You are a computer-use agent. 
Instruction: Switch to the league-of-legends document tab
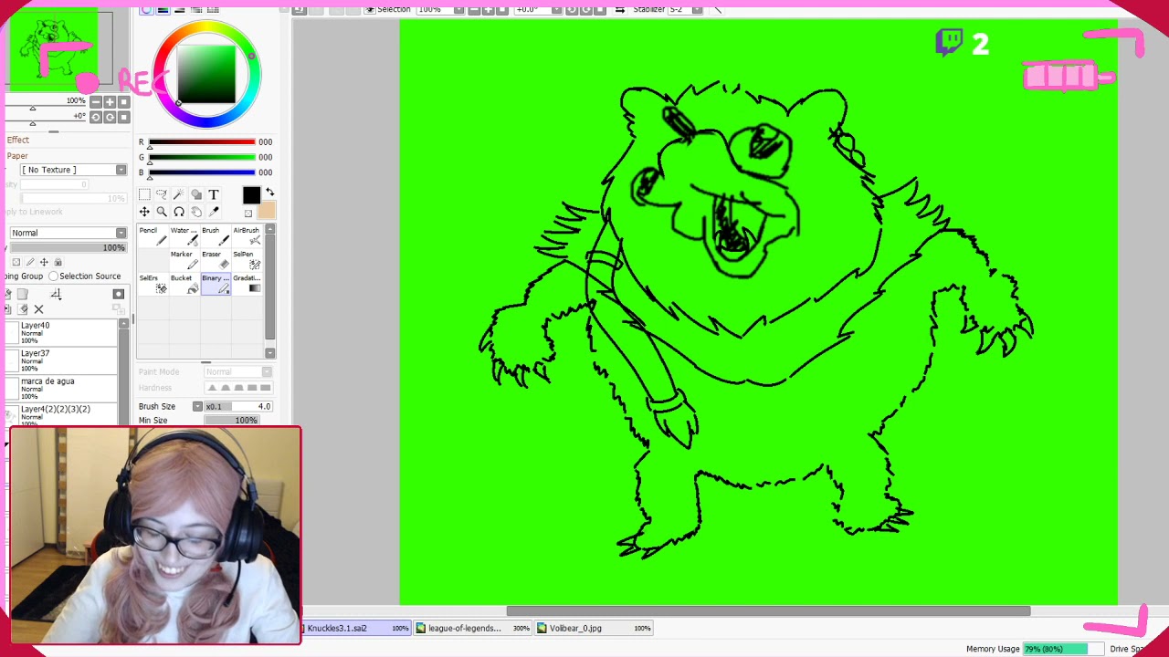[473, 628]
